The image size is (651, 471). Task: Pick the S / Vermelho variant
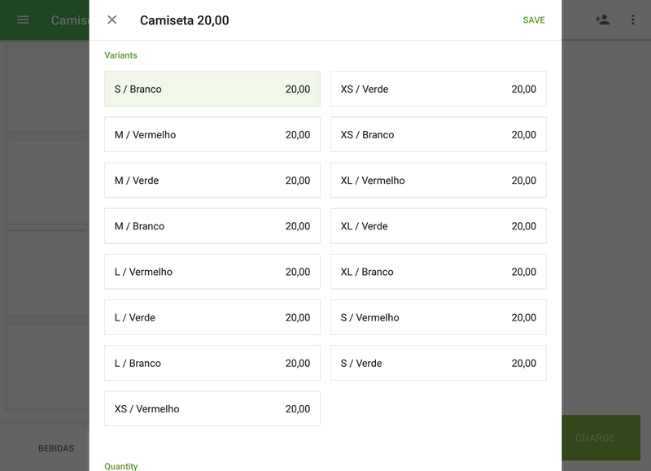coord(439,318)
